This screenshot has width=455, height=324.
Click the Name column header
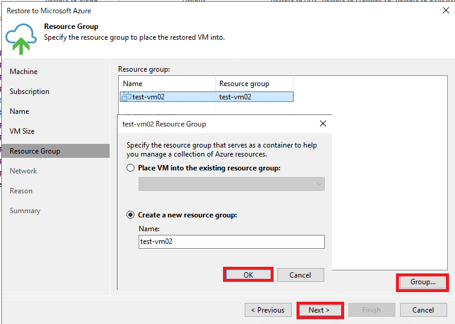coord(133,84)
